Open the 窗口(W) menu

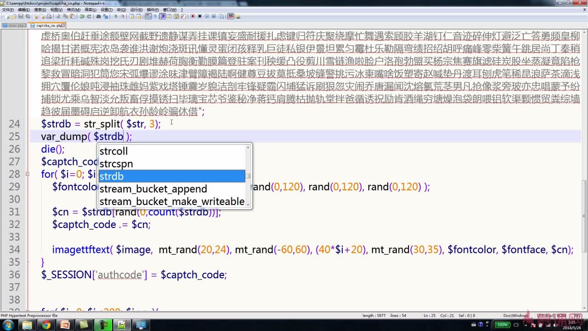tap(170, 10)
